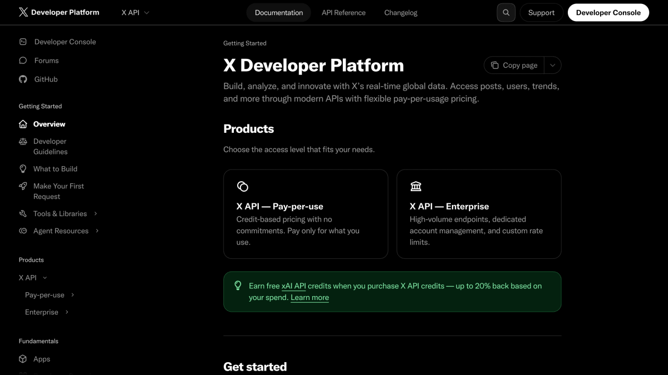Click the lightbulb icon in green credits banner
This screenshot has width=668, height=375.
pos(238,286)
